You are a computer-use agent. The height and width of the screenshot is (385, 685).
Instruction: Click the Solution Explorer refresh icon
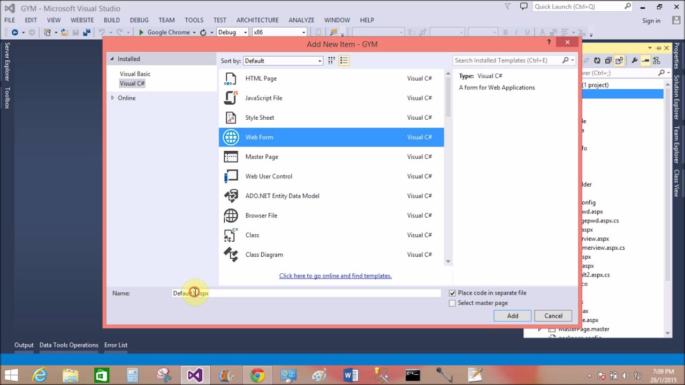(x=597, y=60)
